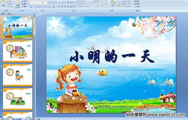This screenshot has width=188, height=120.
Task: Align paragraph text to center
Action: tap(62, 7)
